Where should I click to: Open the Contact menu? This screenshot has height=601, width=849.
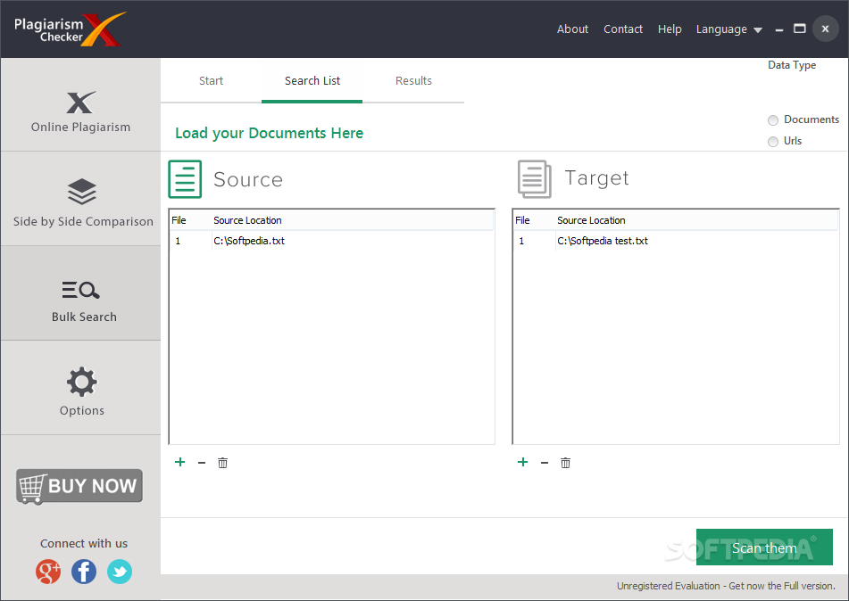[623, 29]
